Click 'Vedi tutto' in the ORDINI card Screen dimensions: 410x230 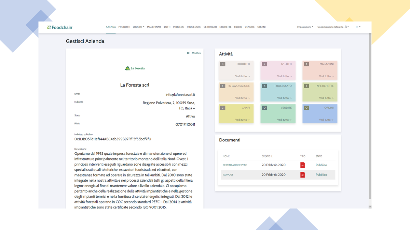[326, 120]
